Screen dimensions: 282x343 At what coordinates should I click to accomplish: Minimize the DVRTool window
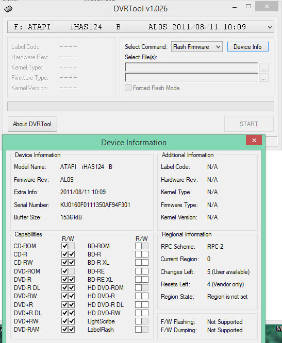[235, 7]
